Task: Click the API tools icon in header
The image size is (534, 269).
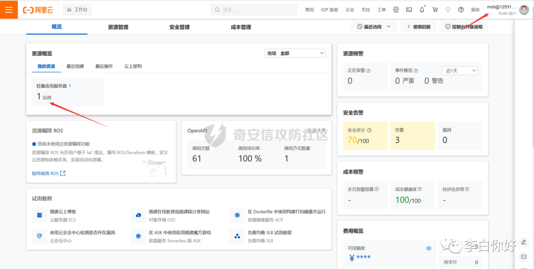Action: [396, 10]
